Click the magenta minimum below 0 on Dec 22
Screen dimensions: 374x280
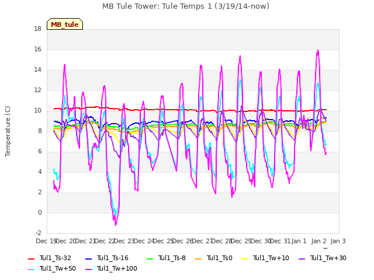pyautogui.click(x=116, y=225)
